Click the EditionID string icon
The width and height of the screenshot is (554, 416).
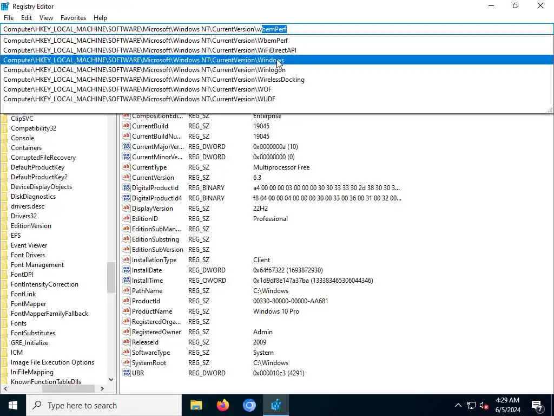127,219
